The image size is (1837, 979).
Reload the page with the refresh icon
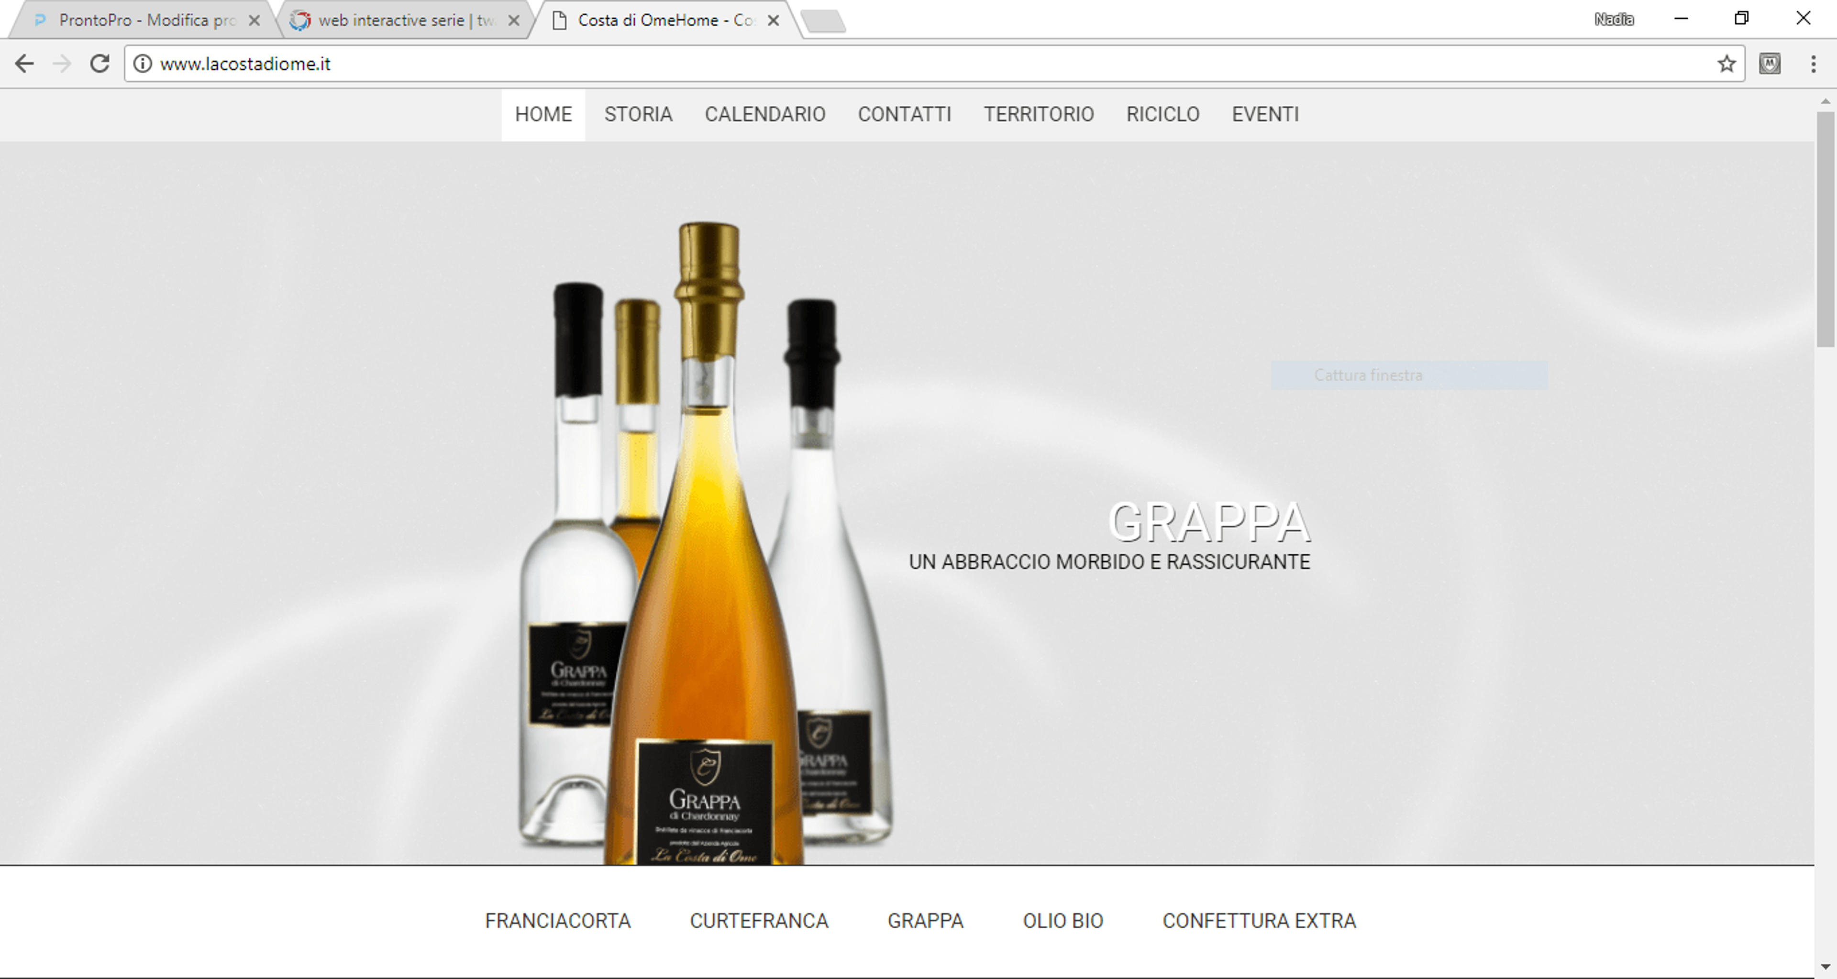(99, 64)
